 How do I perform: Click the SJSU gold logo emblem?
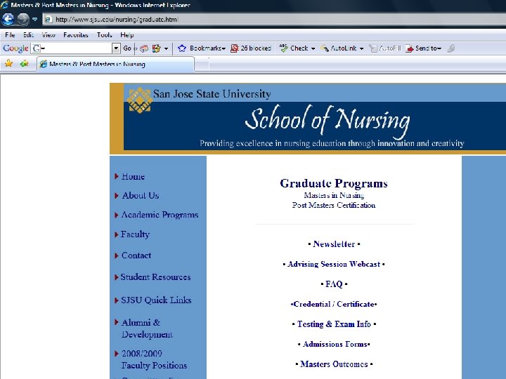click(x=139, y=100)
